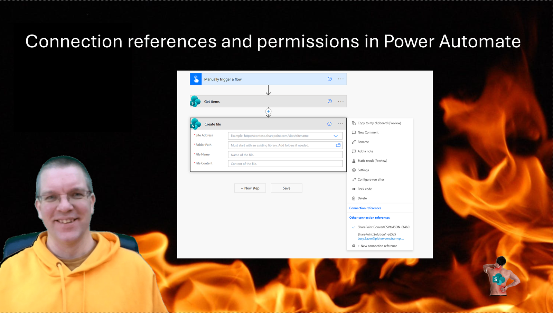Insert a new step above Create file
The image size is (553, 313).
[x=268, y=111]
